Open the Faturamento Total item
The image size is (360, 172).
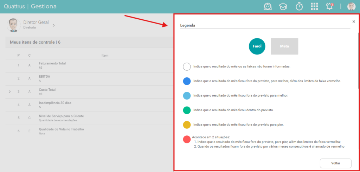coord(52,63)
